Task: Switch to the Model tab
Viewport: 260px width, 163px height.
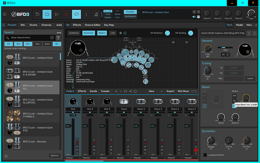Action: click(239, 25)
